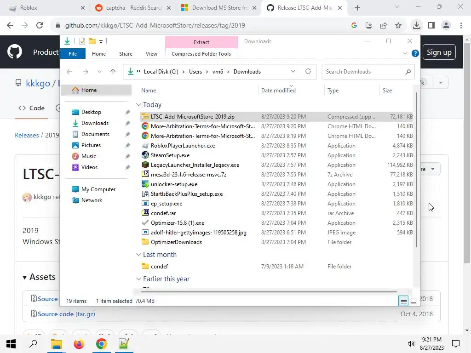Image resolution: width=471 pixels, height=353 pixels.
Task: Open Chrome downloads icon in browser toolbar
Action: tap(416, 26)
